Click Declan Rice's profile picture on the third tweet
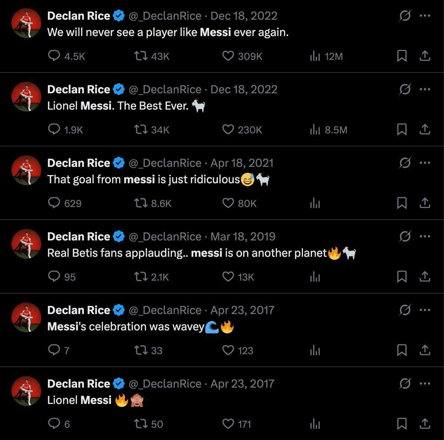The image size is (444, 440). pyautogui.click(x=26, y=170)
